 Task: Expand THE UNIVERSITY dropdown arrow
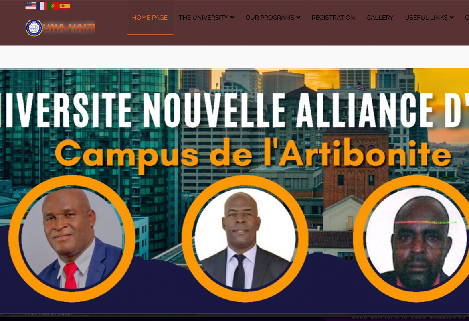point(232,18)
